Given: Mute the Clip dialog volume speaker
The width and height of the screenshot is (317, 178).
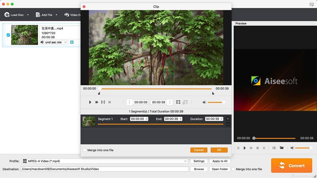Looking at the screenshot, I should pos(204,102).
